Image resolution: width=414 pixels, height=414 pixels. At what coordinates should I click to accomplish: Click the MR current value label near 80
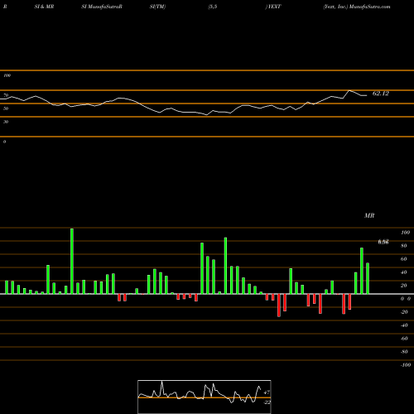click(x=383, y=243)
